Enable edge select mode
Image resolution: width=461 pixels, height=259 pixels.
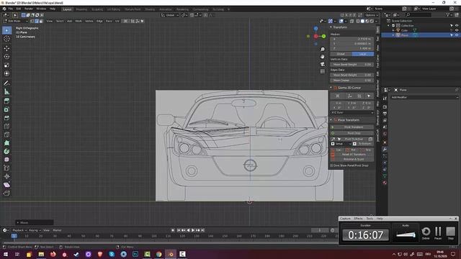pos(37,21)
